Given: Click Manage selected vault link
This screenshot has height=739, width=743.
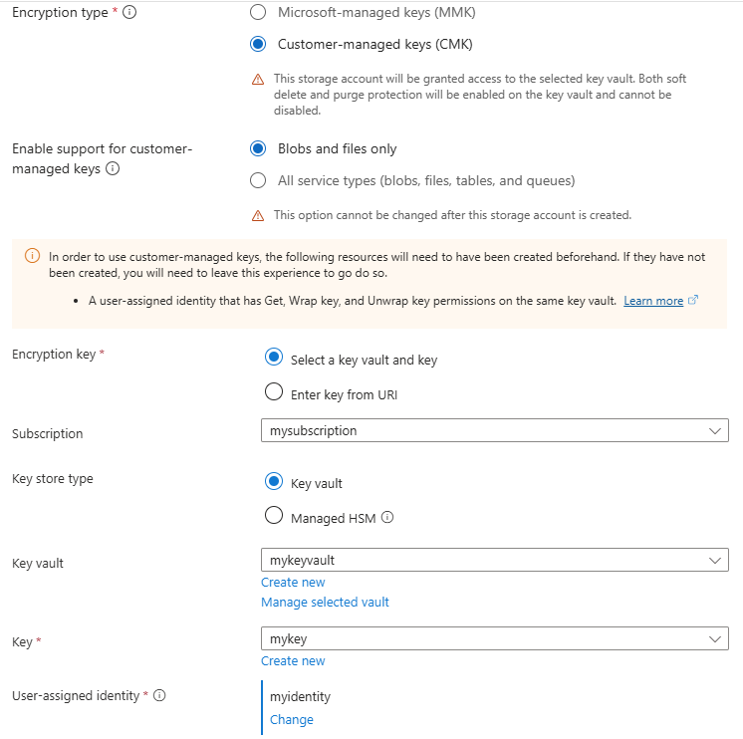Looking at the screenshot, I should coord(325,603).
